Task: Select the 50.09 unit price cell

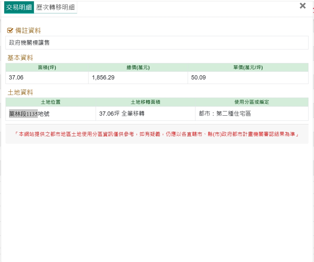Action: pyautogui.click(x=248, y=78)
